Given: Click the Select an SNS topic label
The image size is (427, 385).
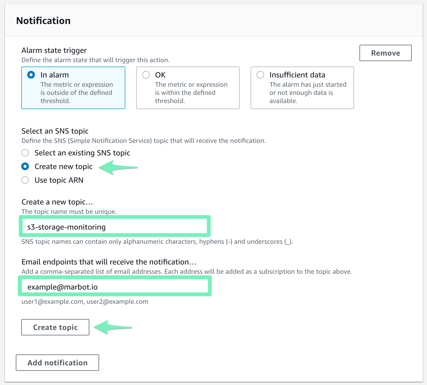Looking at the screenshot, I should [55, 131].
